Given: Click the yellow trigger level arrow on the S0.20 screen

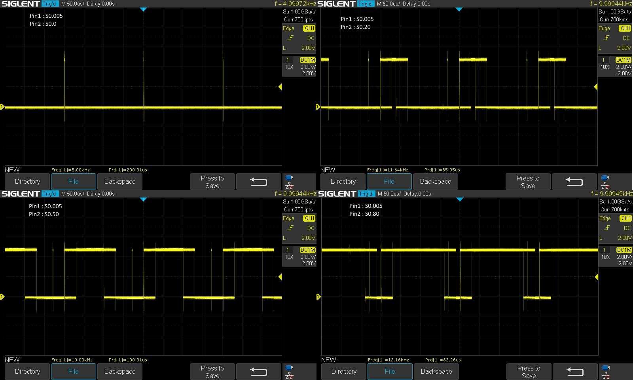Looking at the screenshot, I should [x=596, y=87].
